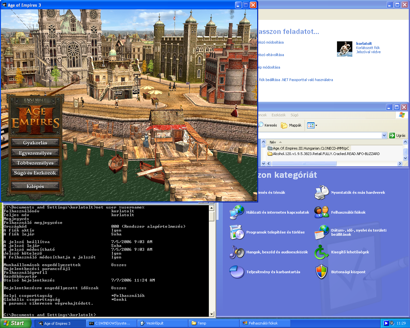
Task: Select Egyszemélyes game mode
Action: click(35, 153)
